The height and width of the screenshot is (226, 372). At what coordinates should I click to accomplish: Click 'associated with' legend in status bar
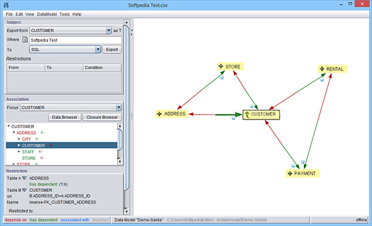(75, 220)
